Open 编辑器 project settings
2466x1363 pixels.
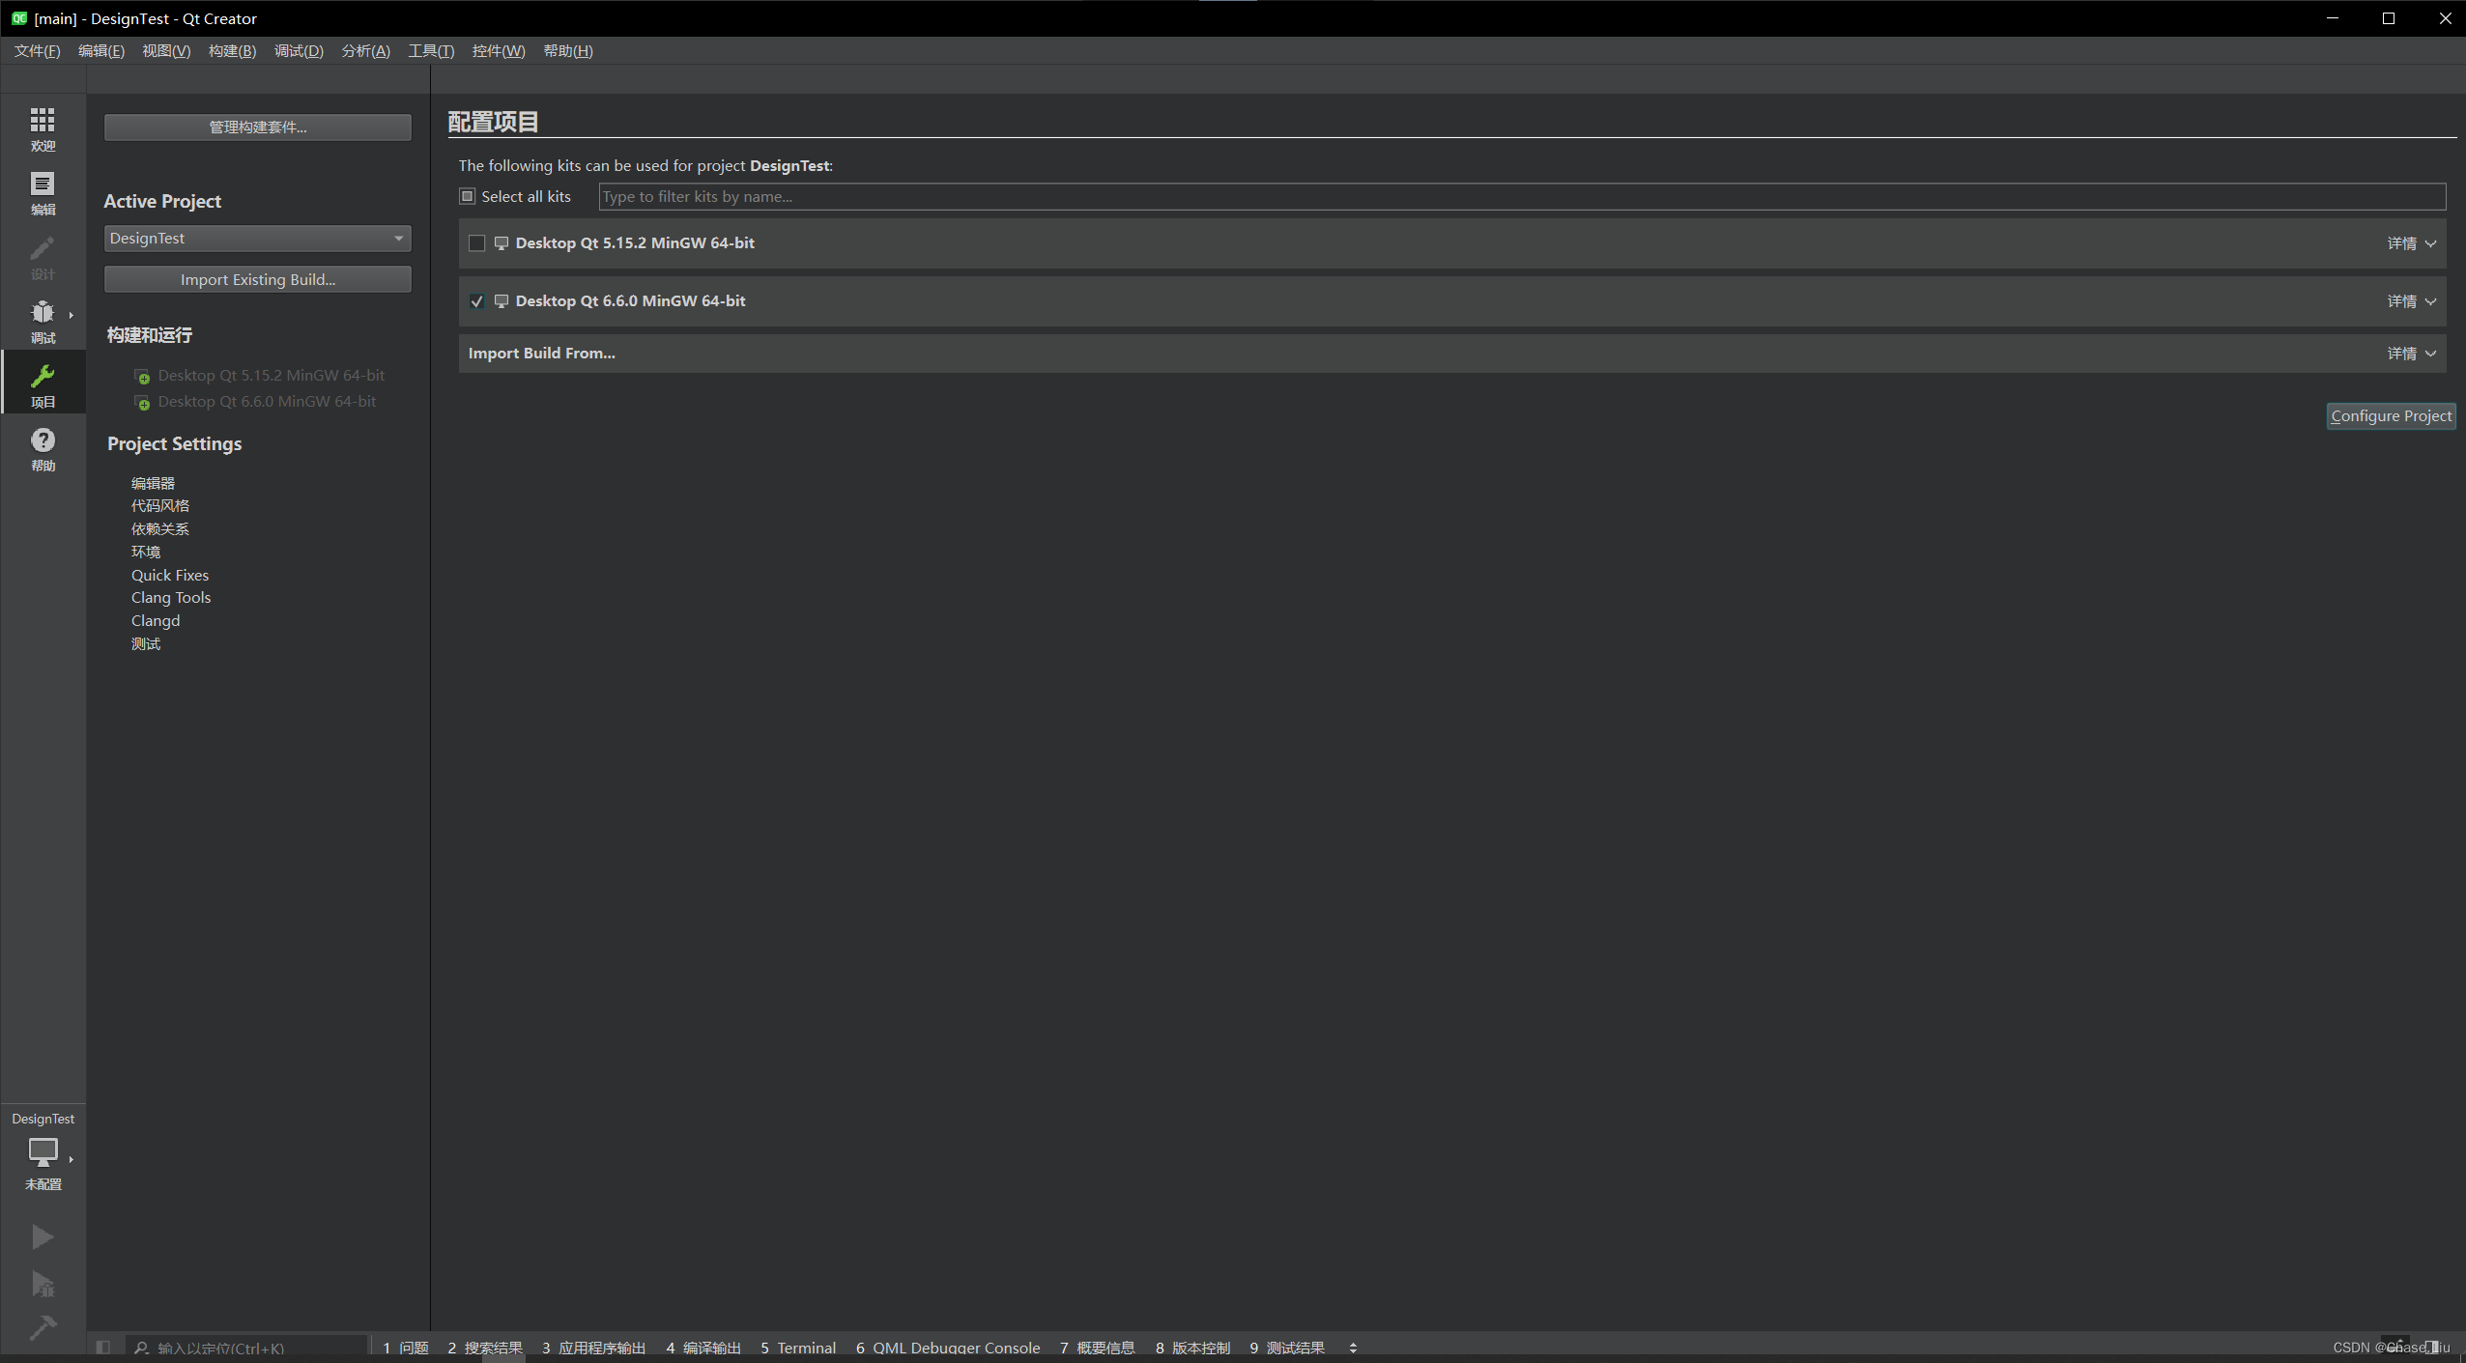[153, 483]
